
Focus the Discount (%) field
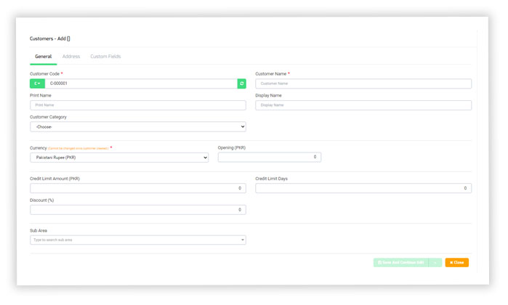[138, 210]
